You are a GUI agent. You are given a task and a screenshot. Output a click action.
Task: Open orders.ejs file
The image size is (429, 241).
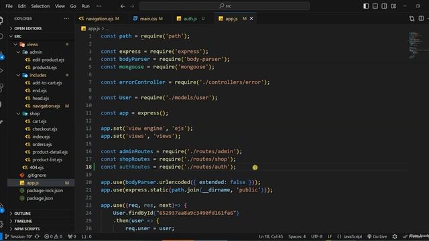(40, 145)
